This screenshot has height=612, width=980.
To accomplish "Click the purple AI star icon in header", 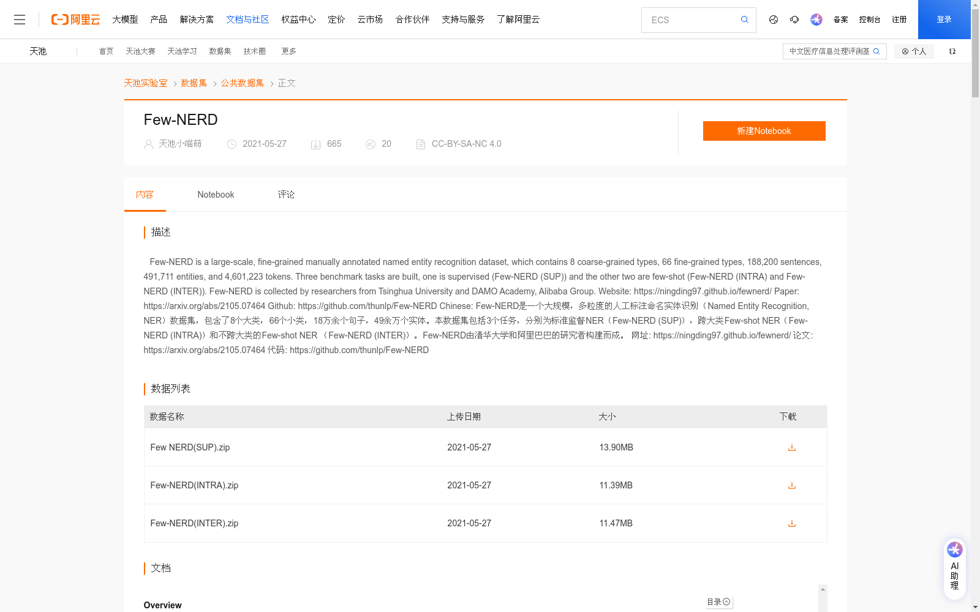I will [x=816, y=20].
